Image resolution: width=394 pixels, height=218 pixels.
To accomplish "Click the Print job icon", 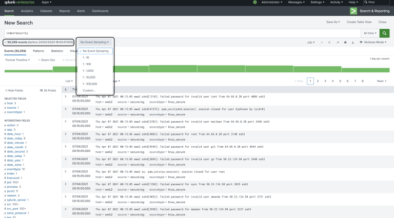I will point(345,42).
